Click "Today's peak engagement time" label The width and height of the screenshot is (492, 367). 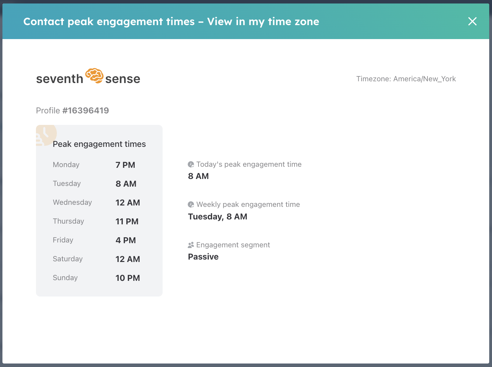249,164
